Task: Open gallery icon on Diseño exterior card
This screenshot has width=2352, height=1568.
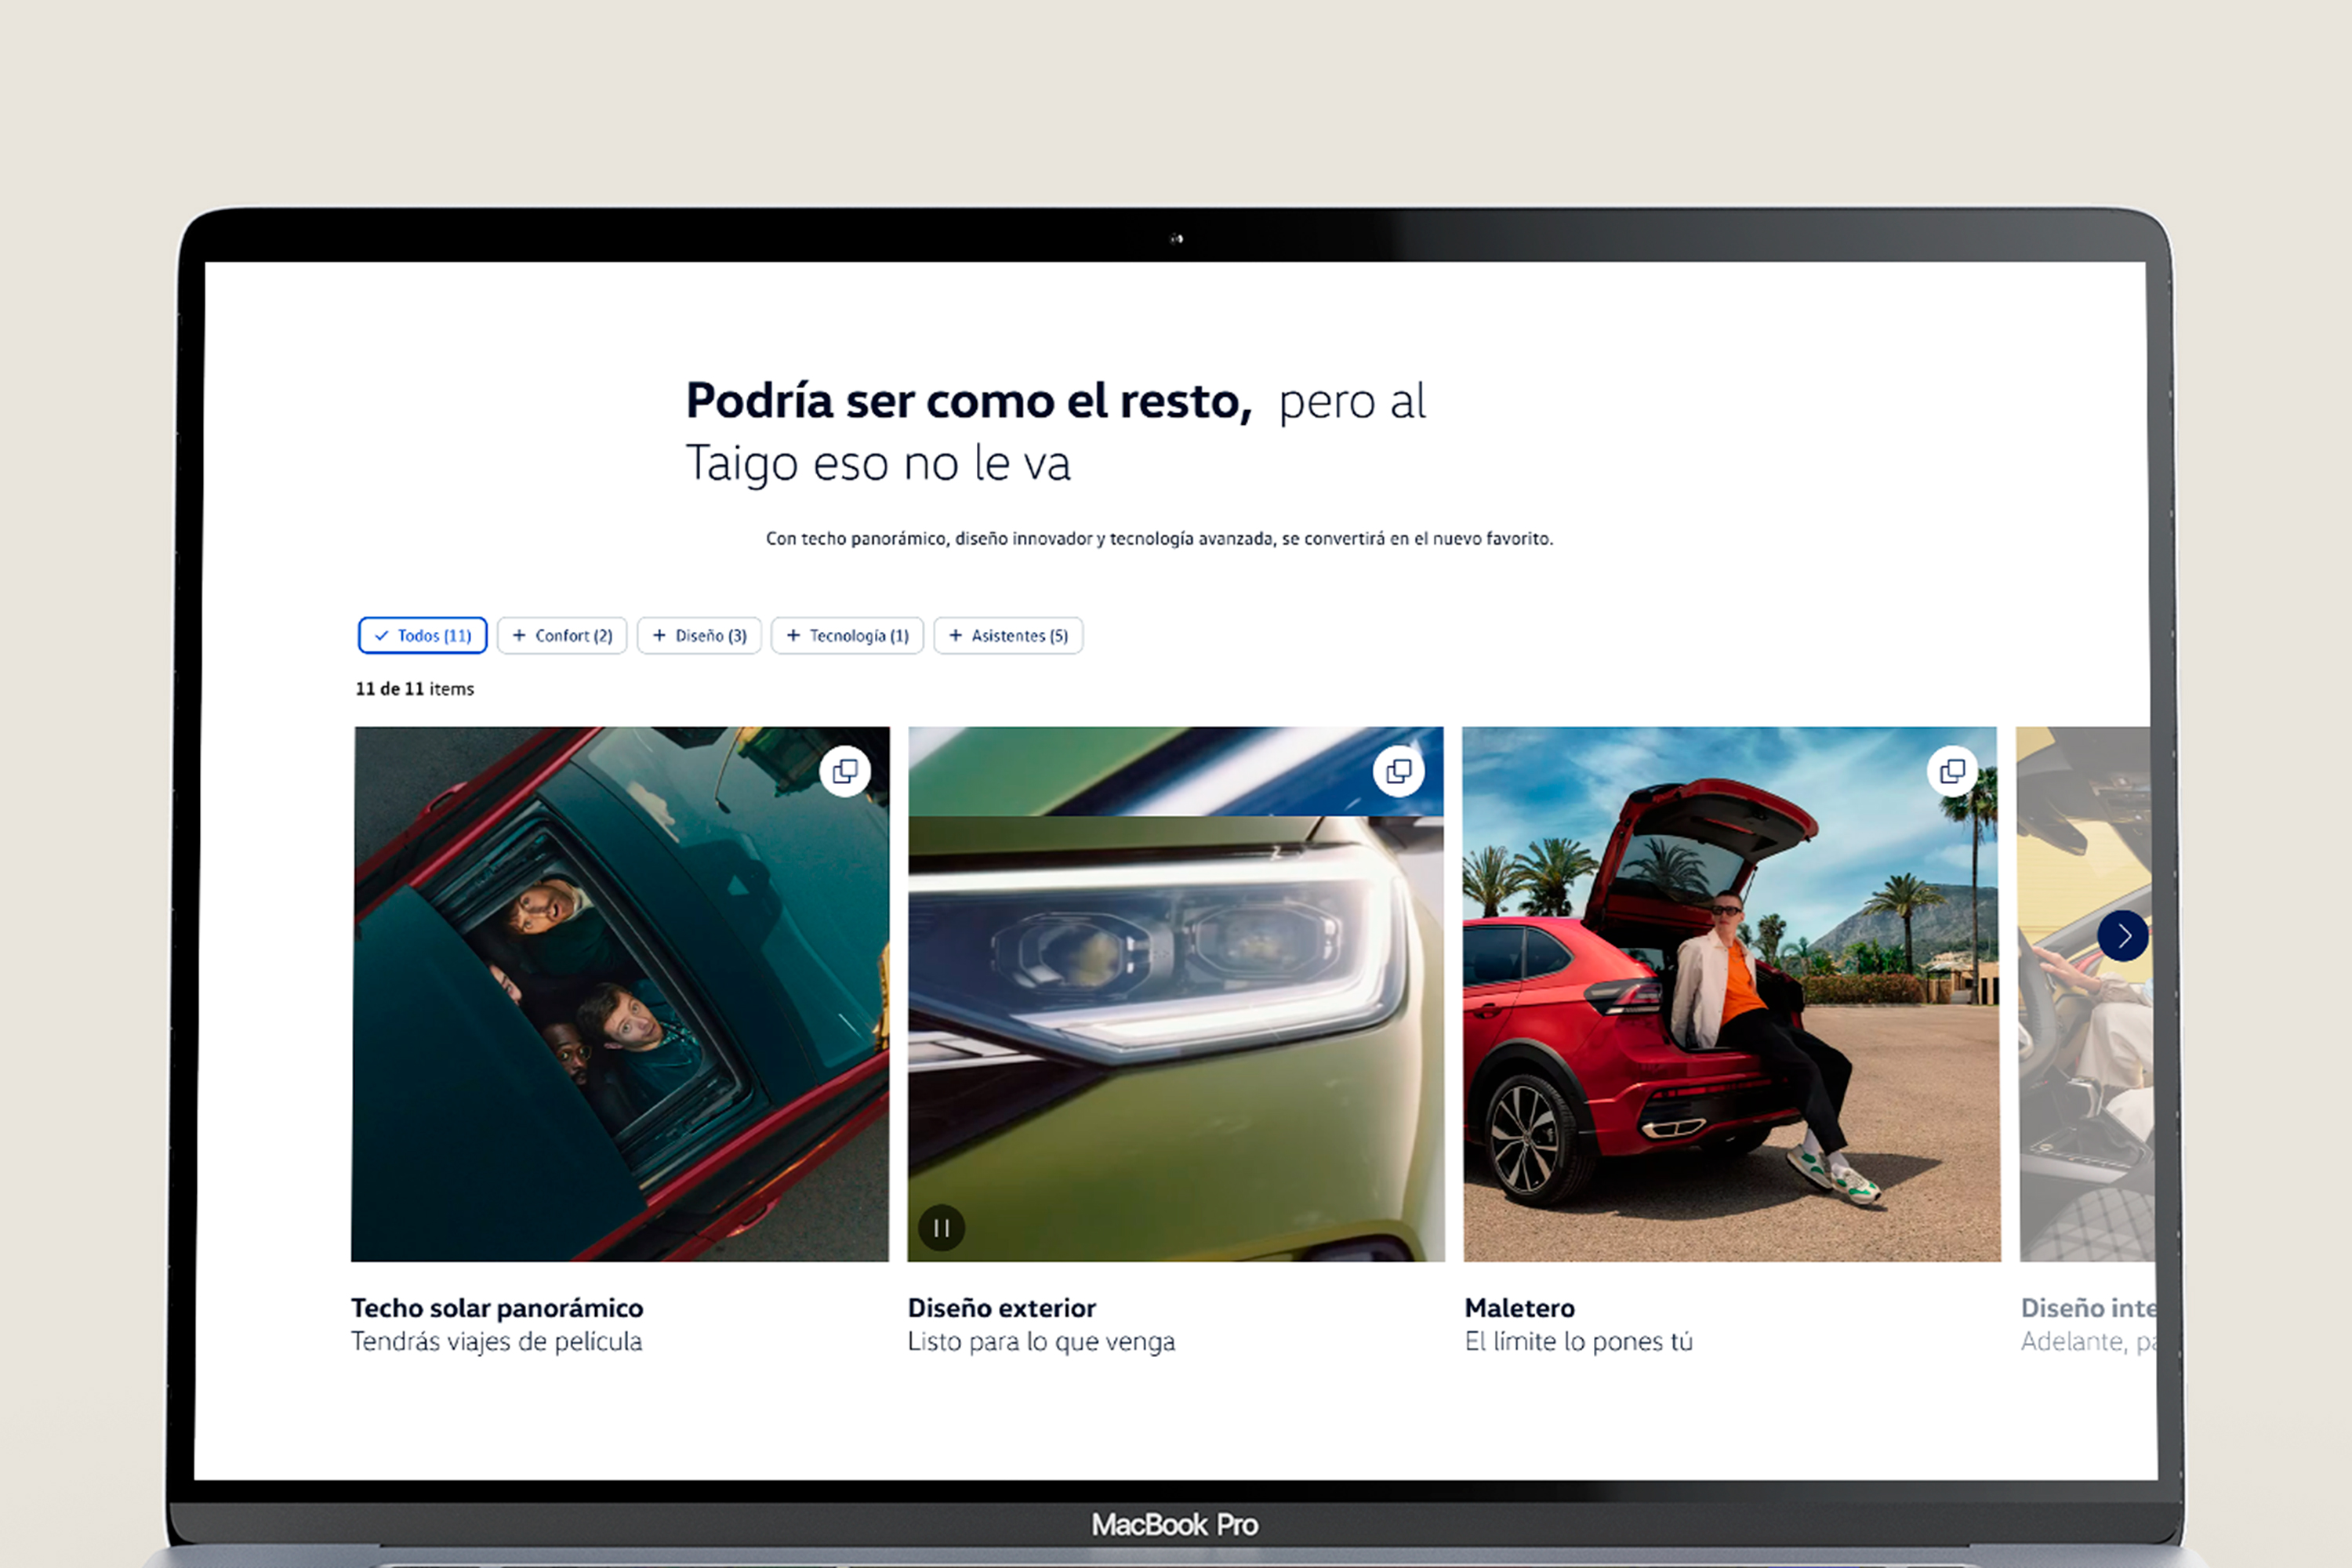Action: [1399, 771]
